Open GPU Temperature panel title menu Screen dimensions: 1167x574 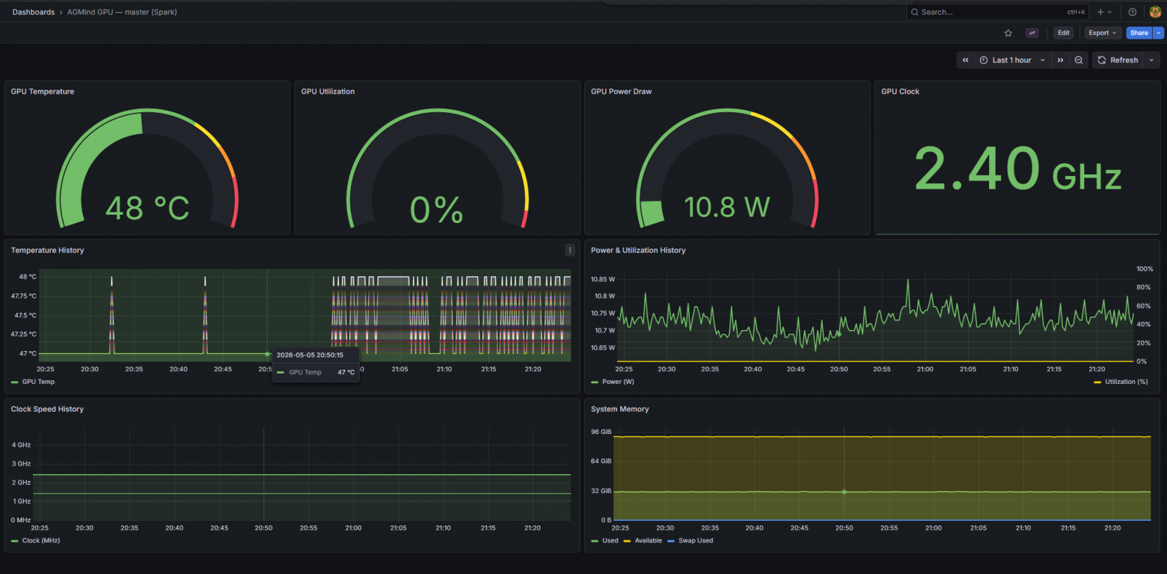pyautogui.click(x=43, y=91)
